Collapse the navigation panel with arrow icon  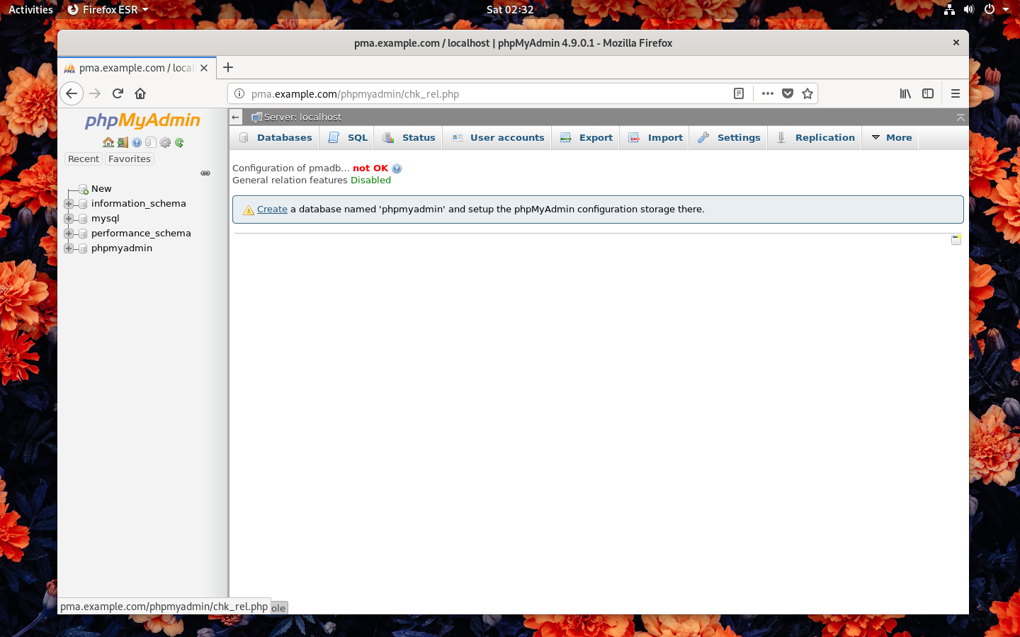tap(236, 117)
